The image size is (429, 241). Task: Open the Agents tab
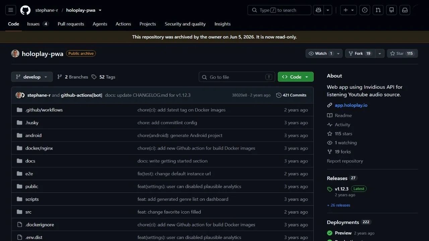coord(100,24)
